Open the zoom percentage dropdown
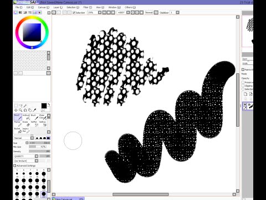 click(100, 12)
